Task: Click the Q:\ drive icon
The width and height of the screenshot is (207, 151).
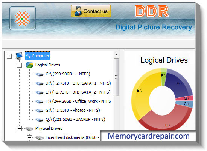Action: pos(40,120)
